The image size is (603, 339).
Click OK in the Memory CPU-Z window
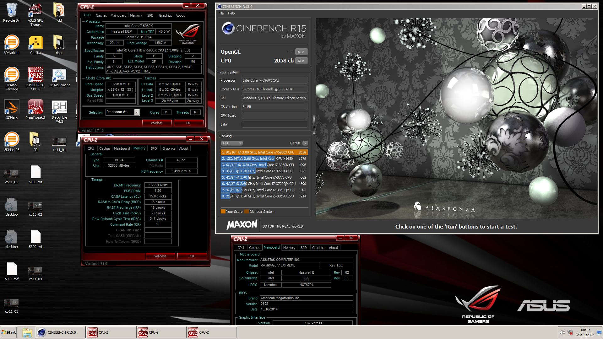pos(192,256)
